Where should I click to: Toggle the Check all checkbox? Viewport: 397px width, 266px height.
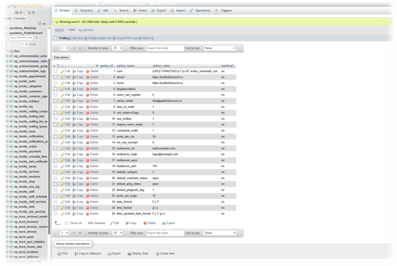coord(66,223)
